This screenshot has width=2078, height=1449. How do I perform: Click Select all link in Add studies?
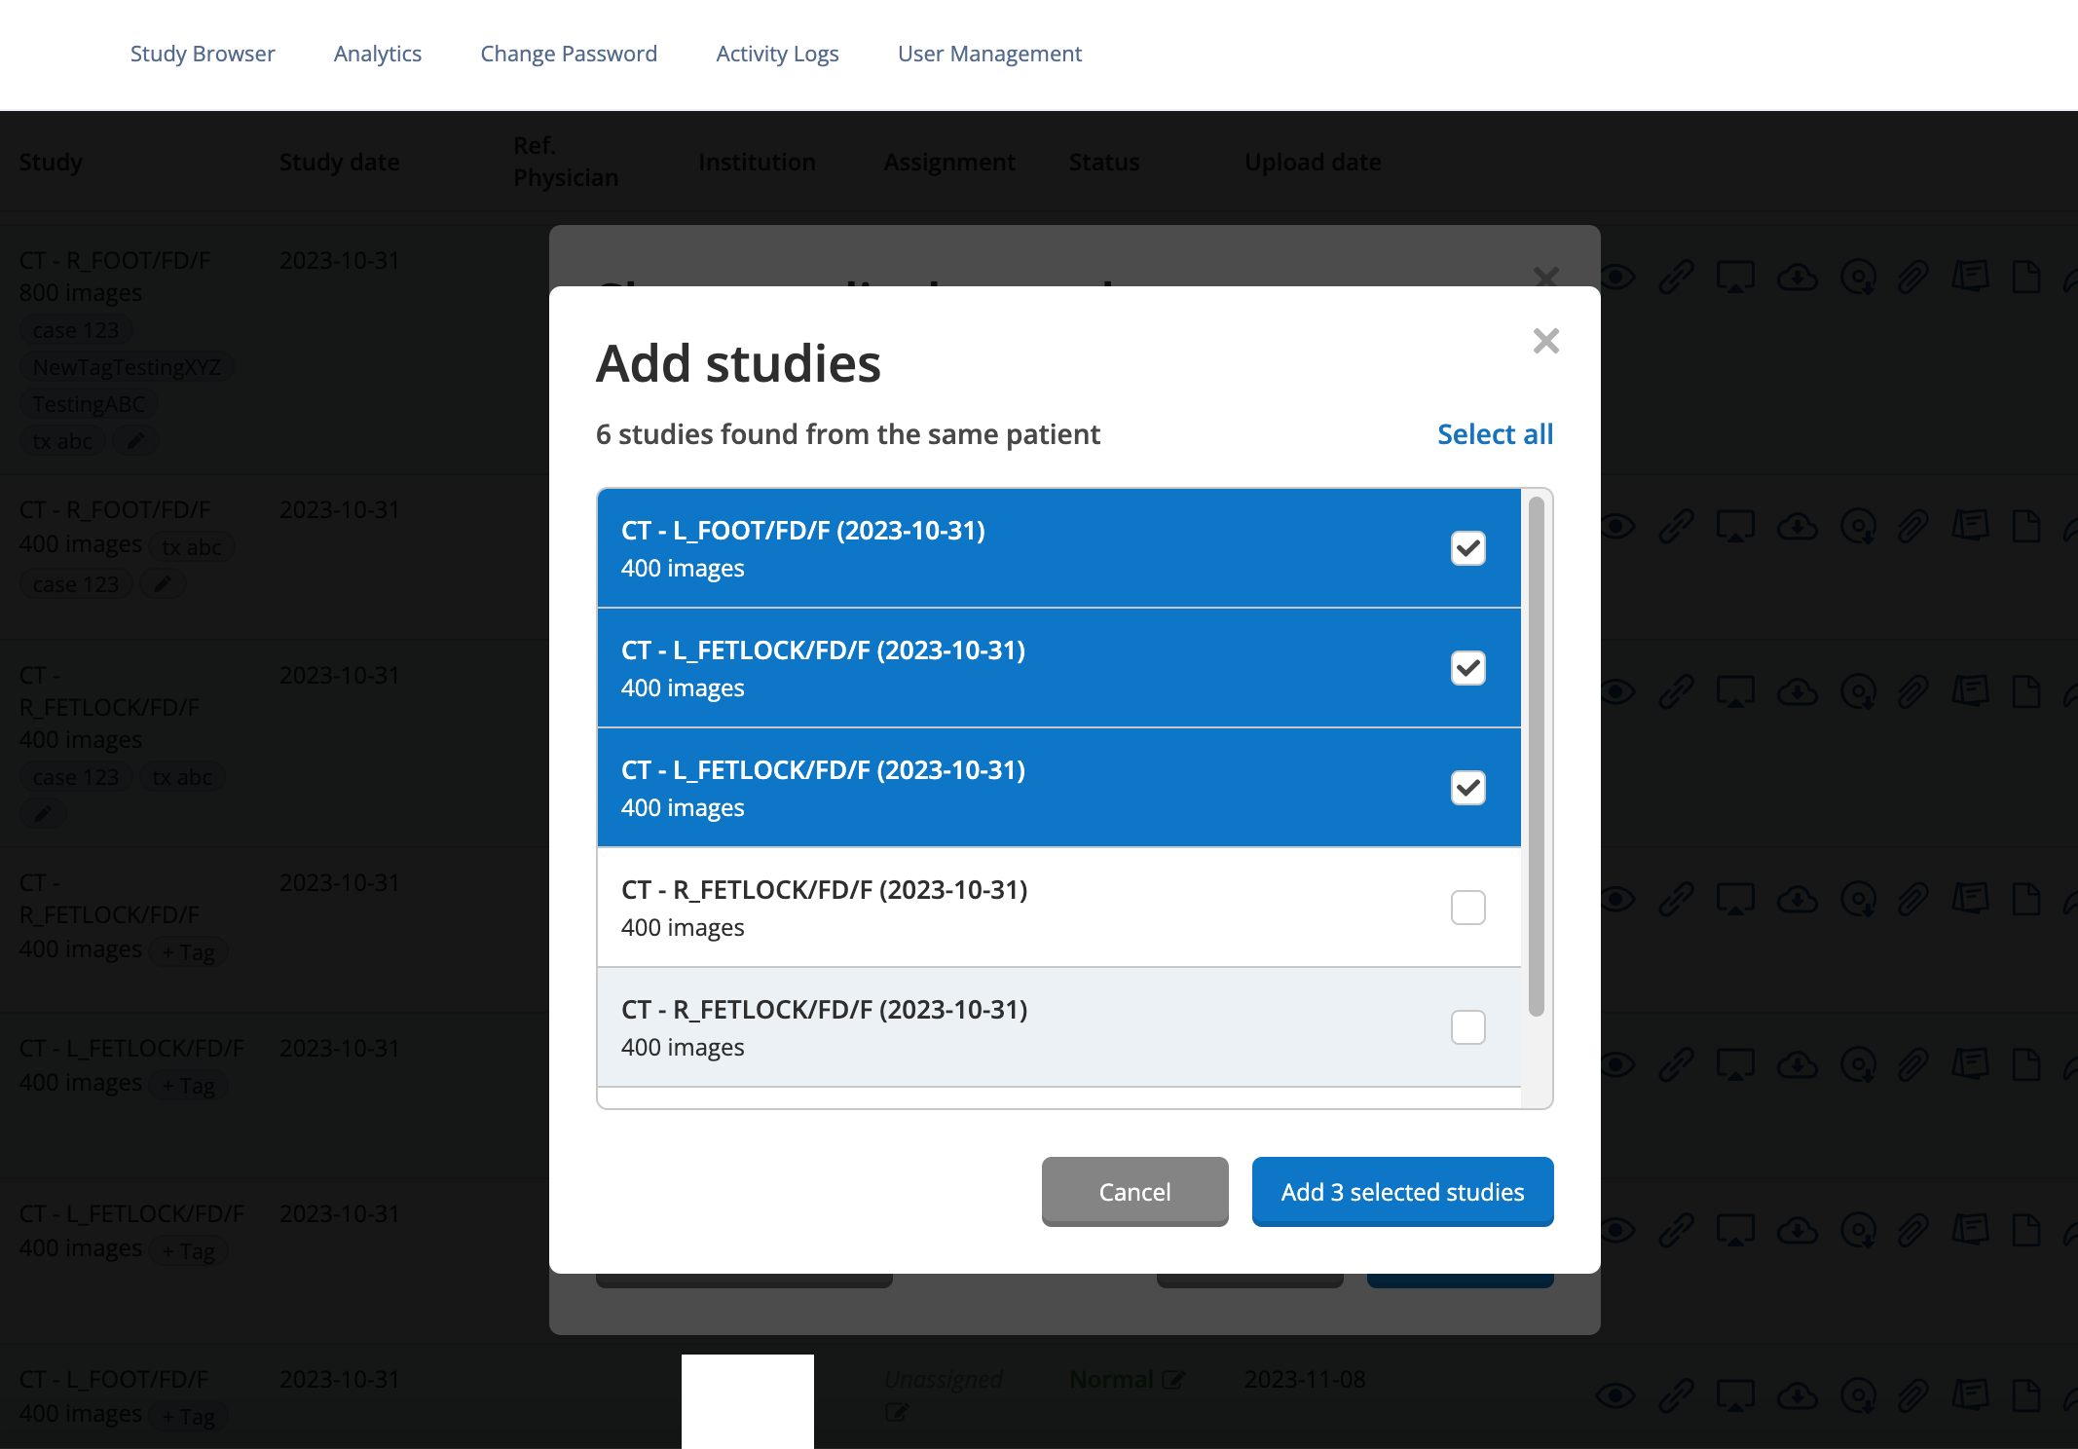(1495, 434)
